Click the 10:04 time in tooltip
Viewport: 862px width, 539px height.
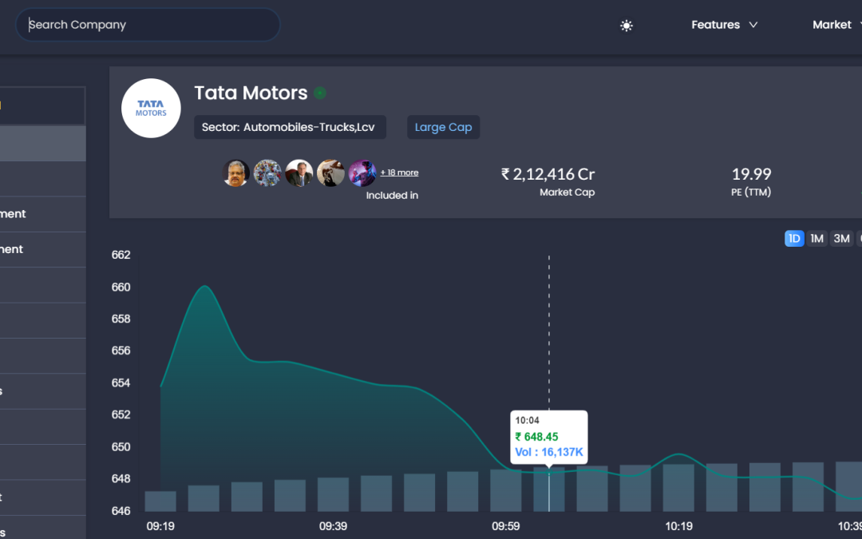tap(528, 421)
